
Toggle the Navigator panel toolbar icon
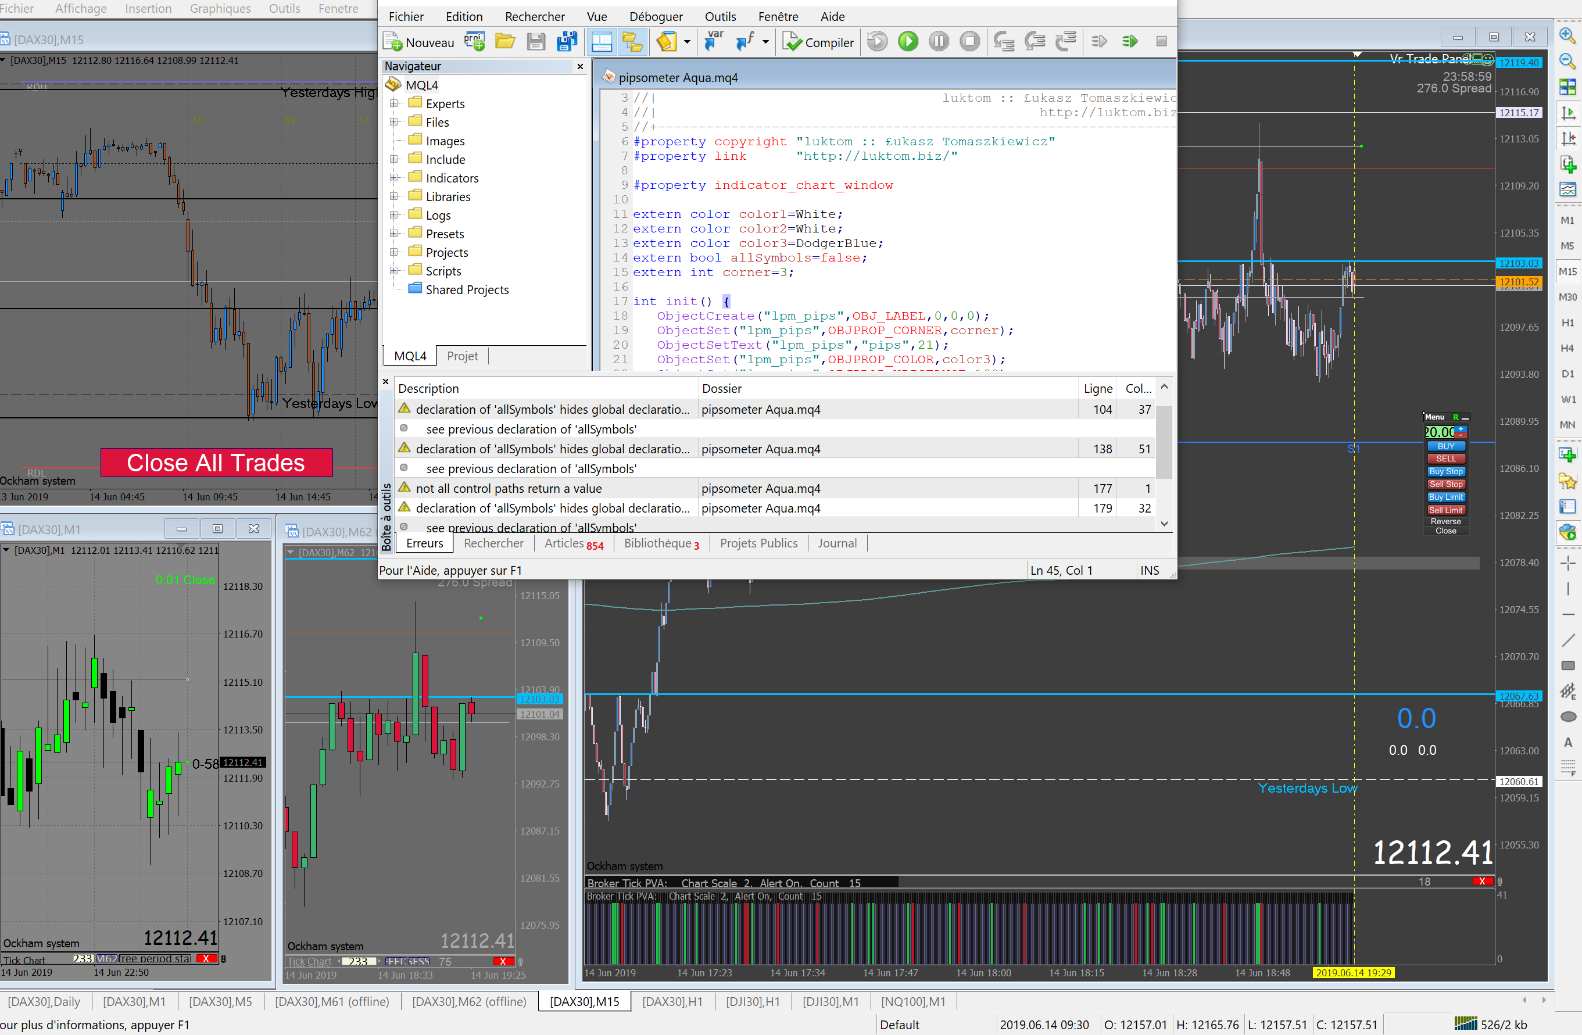coord(632,42)
